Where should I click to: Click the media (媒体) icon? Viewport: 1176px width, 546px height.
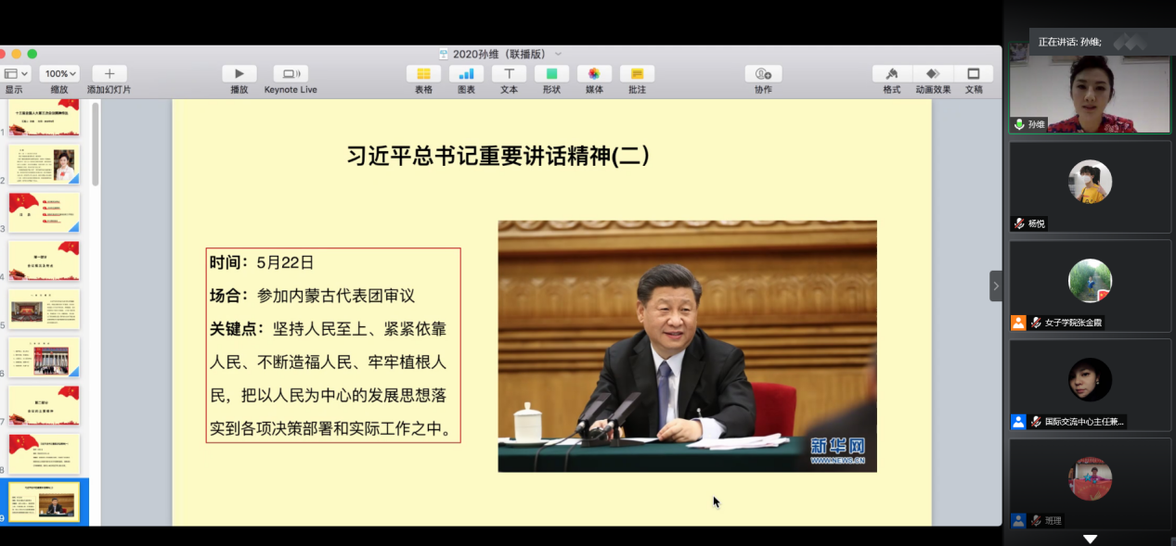[594, 74]
